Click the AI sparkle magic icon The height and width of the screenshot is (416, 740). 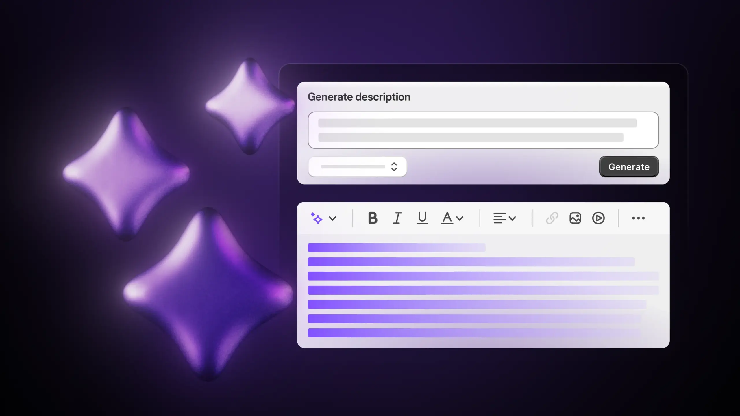[317, 218]
